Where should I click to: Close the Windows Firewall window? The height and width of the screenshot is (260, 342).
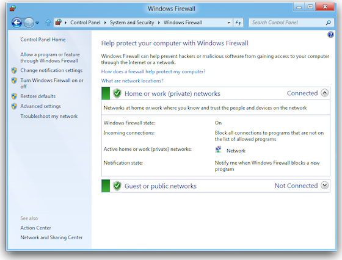(x=325, y=7)
